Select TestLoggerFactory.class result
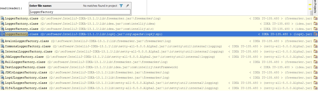The height and width of the screenshot is (92, 318). tap(159, 67)
